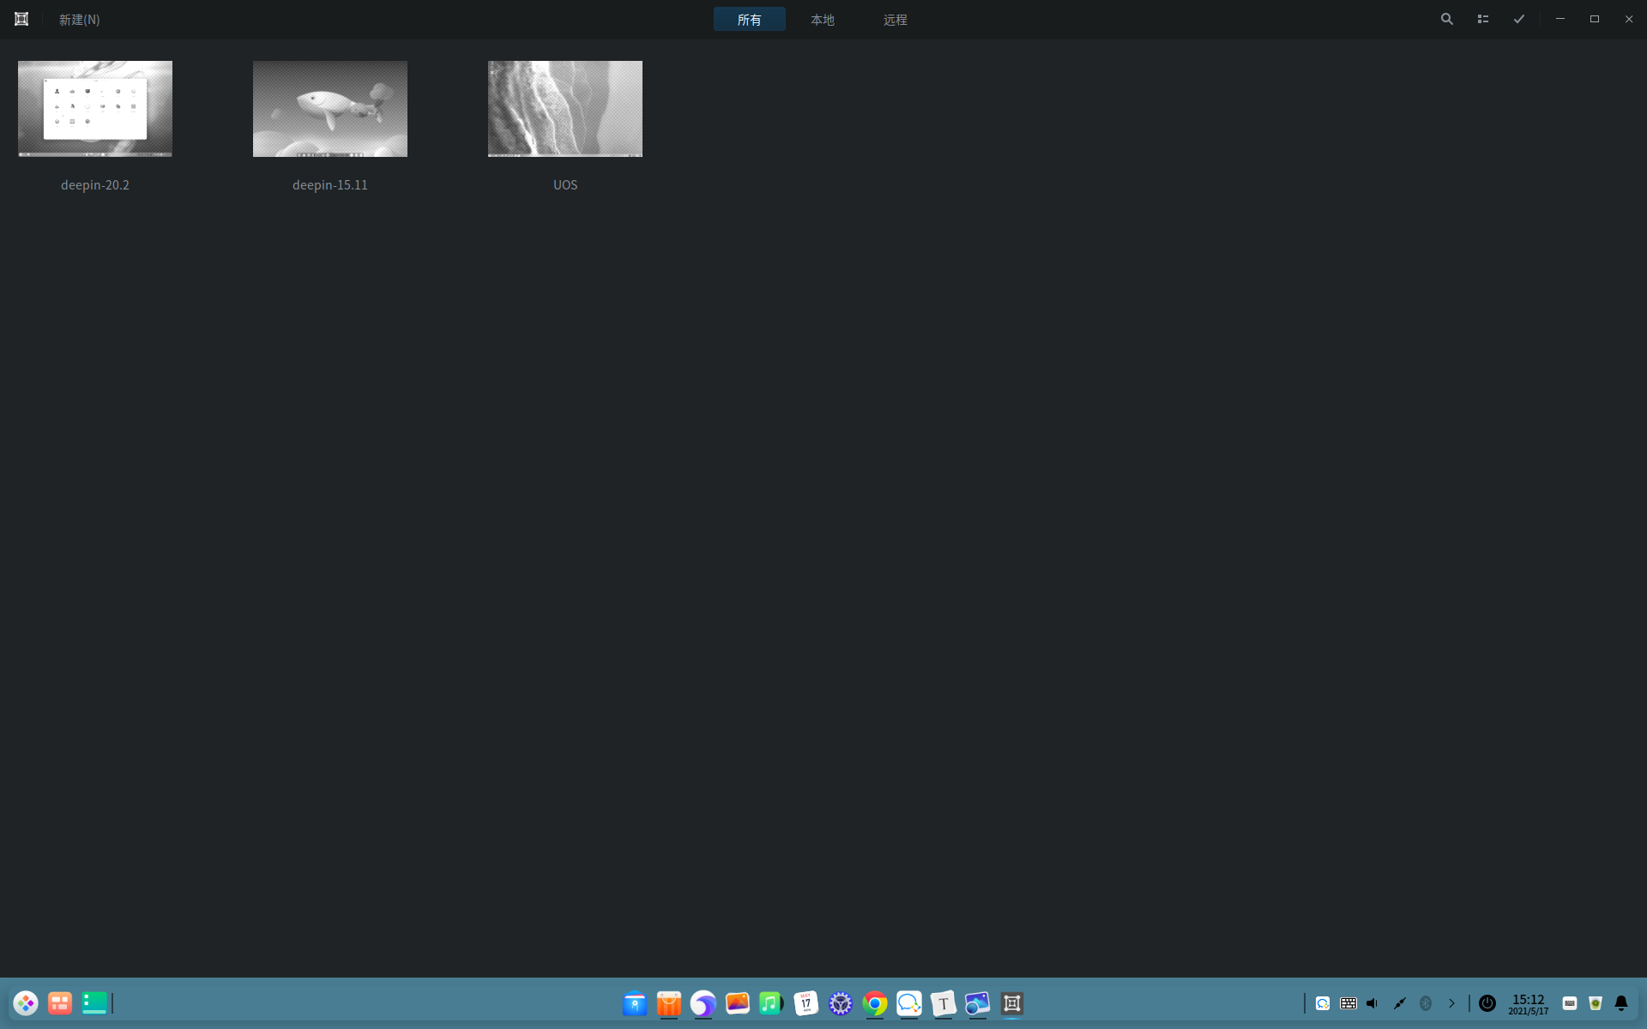Open the Album photo dock icon

point(738,1002)
